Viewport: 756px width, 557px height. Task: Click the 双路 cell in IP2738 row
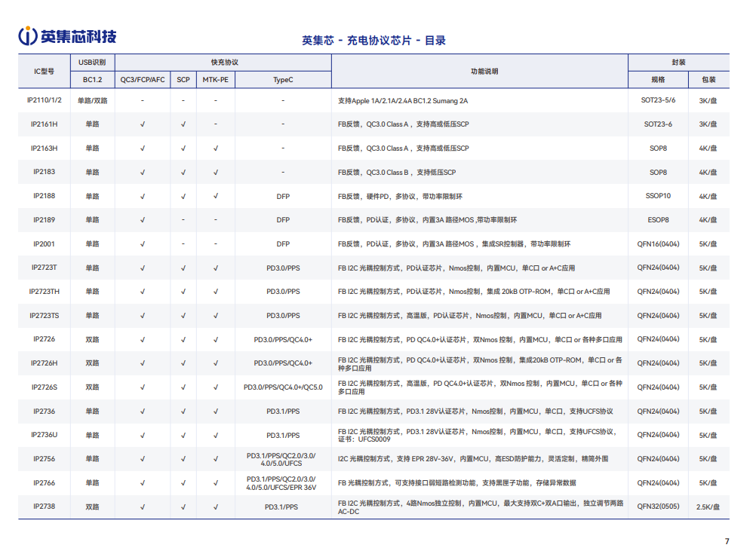tap(92, 507)
